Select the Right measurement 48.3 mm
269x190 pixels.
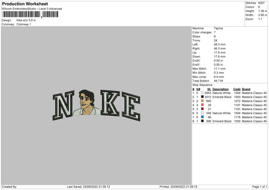pos(220,48)
